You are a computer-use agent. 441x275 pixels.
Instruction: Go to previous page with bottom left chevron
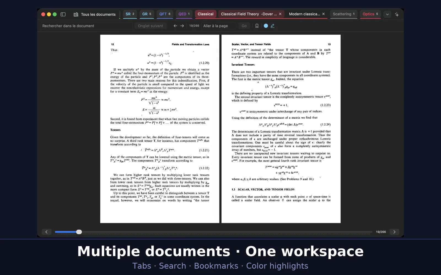click(x=46, y=232)
